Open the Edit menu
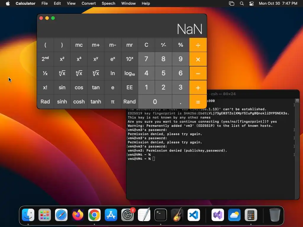Image resolution: width=303 pixels, height=227 pixels. coord(57,3)
